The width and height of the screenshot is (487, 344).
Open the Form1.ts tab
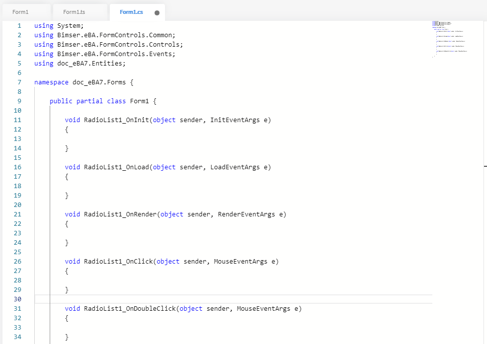75,12
